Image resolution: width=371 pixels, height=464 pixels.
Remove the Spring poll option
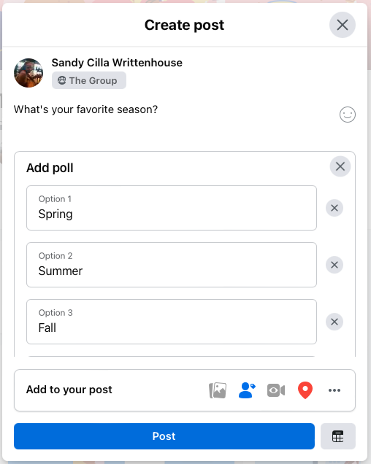(x=334, y=208)
